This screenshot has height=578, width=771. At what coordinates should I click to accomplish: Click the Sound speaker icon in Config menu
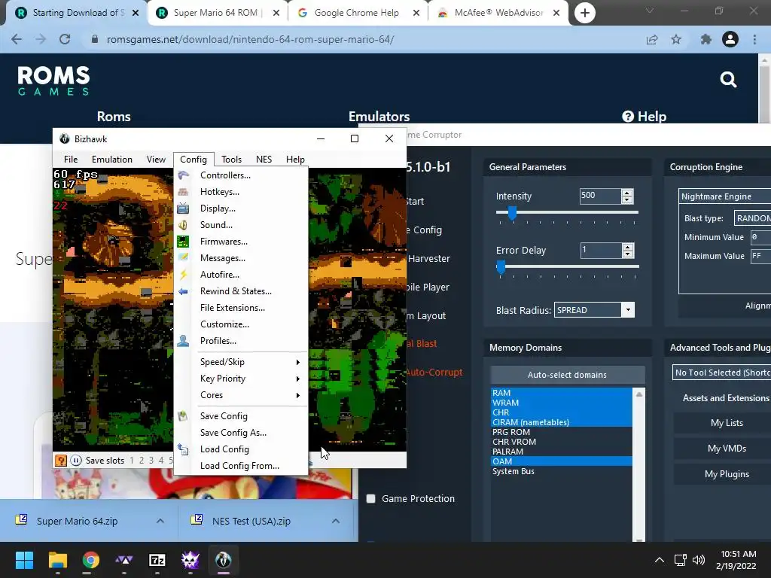click(x=184, y=225)
